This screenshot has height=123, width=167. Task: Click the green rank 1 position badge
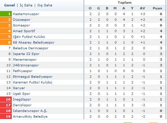6,14
